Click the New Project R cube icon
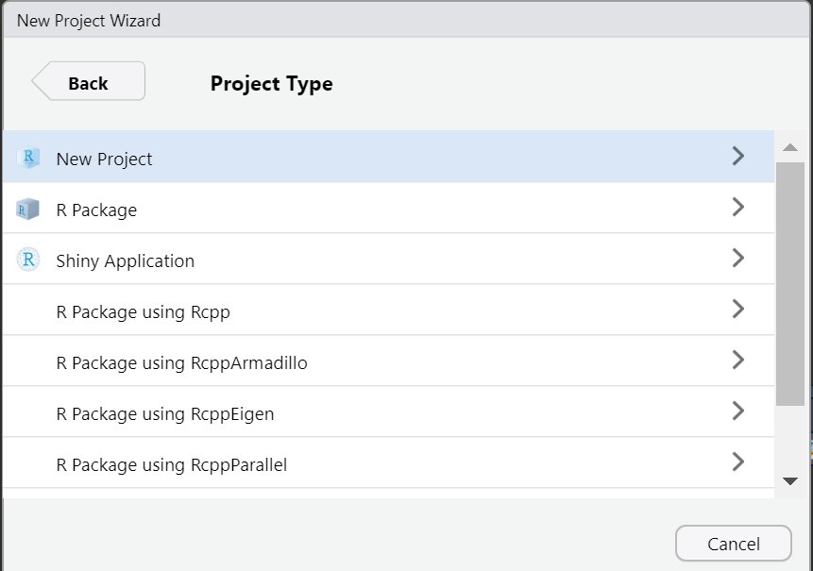This screenshot has width=813, height=571. click(28, 158)
